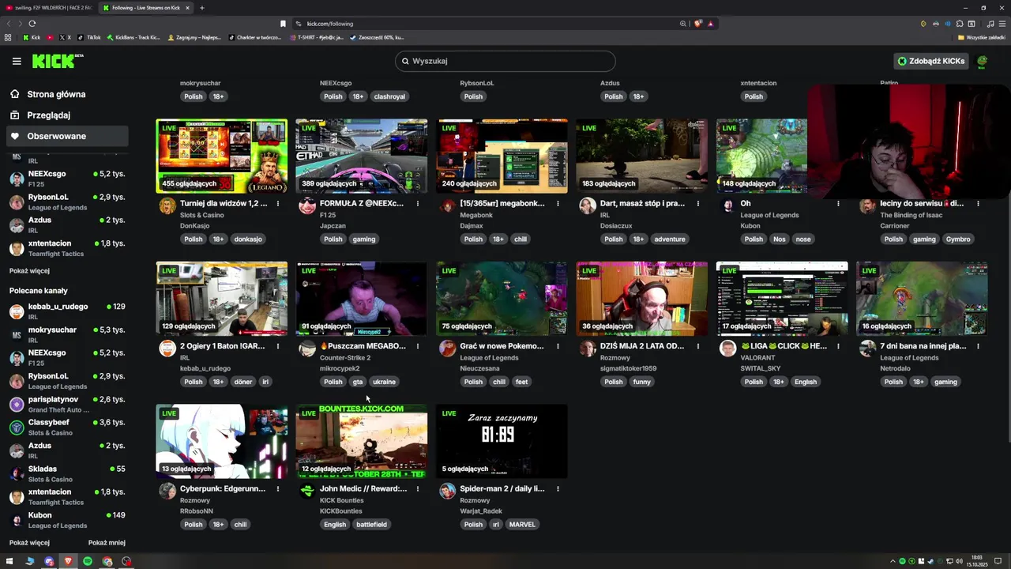Open options menu for FORMUŁA Z @NEEXc stream
This screenshot has height=569, width=1011.
[418, 204]
